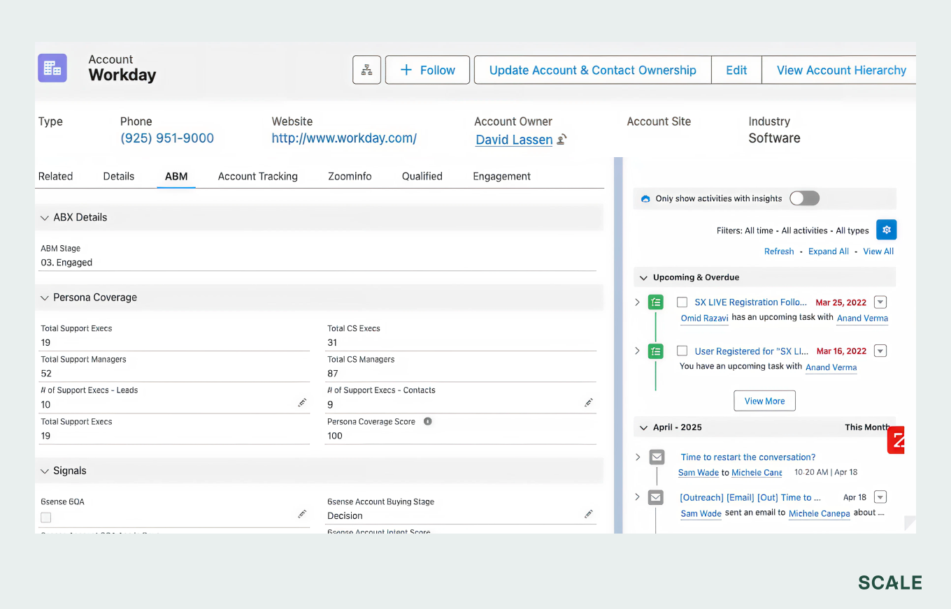Screen dimensions: 951x609
Task: Check the SX LIVE Registration task checkbox
Action: pyautogui.click(x=682, y=302)
